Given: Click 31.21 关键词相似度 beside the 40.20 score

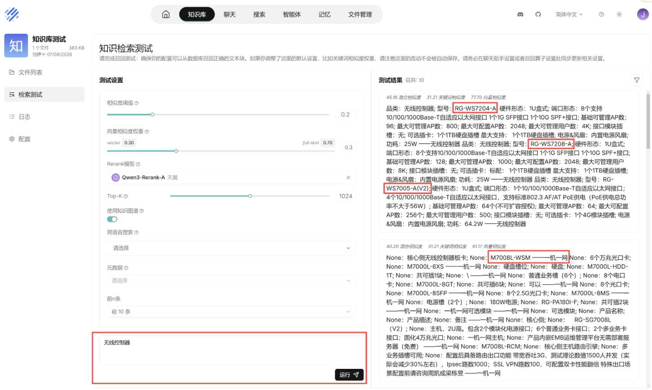Looking at the screenshot, I should [447, 246].
